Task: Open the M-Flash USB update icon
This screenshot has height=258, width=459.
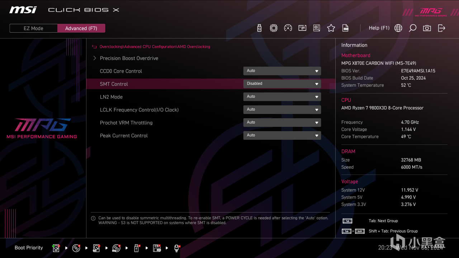Action: 259,28
